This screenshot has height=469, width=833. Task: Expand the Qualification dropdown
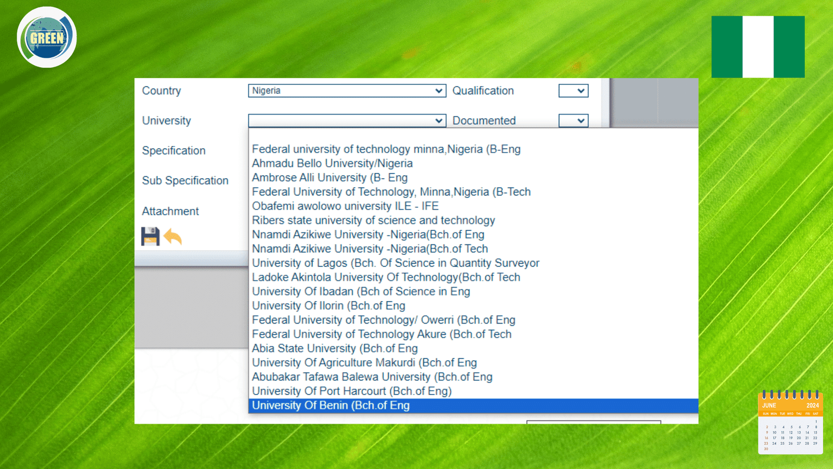[573, 91]
